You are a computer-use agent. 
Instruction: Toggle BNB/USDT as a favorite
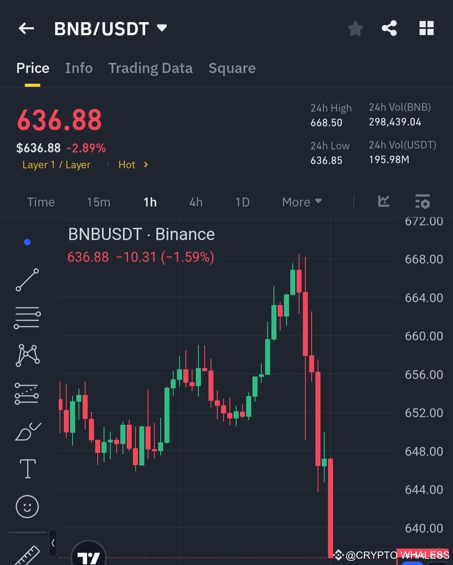coord(355,28)
